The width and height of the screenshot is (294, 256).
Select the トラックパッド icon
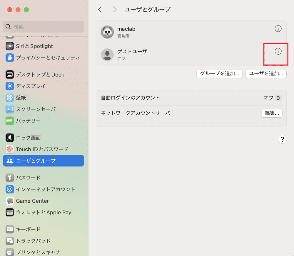pos(10,241)
